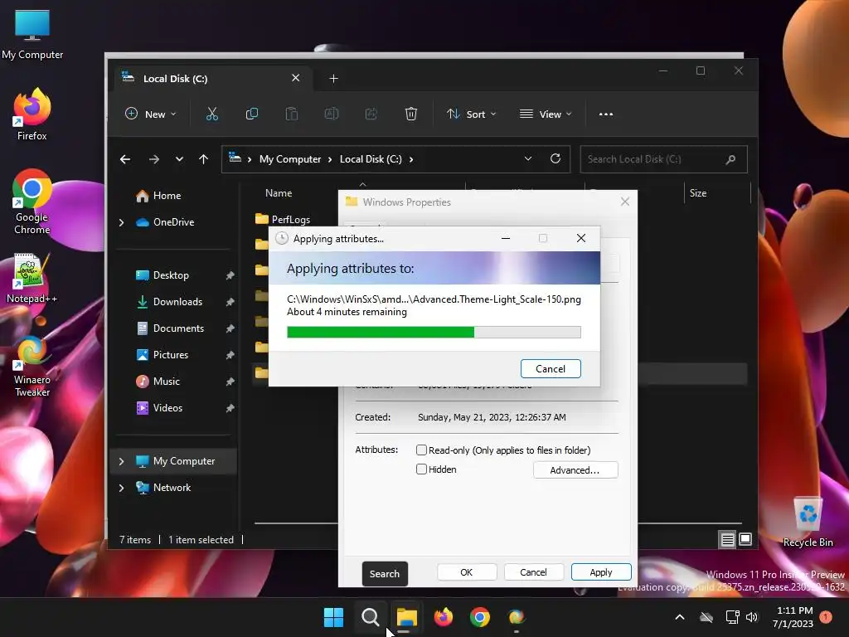The height and width of the screenshot is (637, 849).
Task: Click OK in Windows Properties
Action: click(x=467, y=572)
